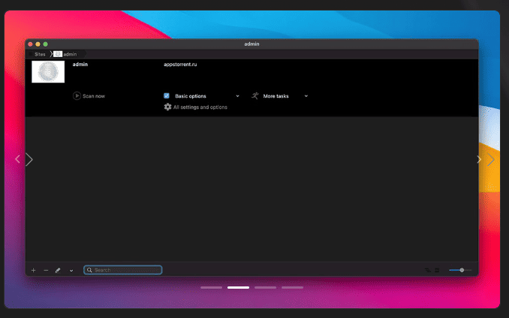Click the More tasks running-man icon
Image resolution: width=509 pixels, height=318 pixels.
[255, 96]
